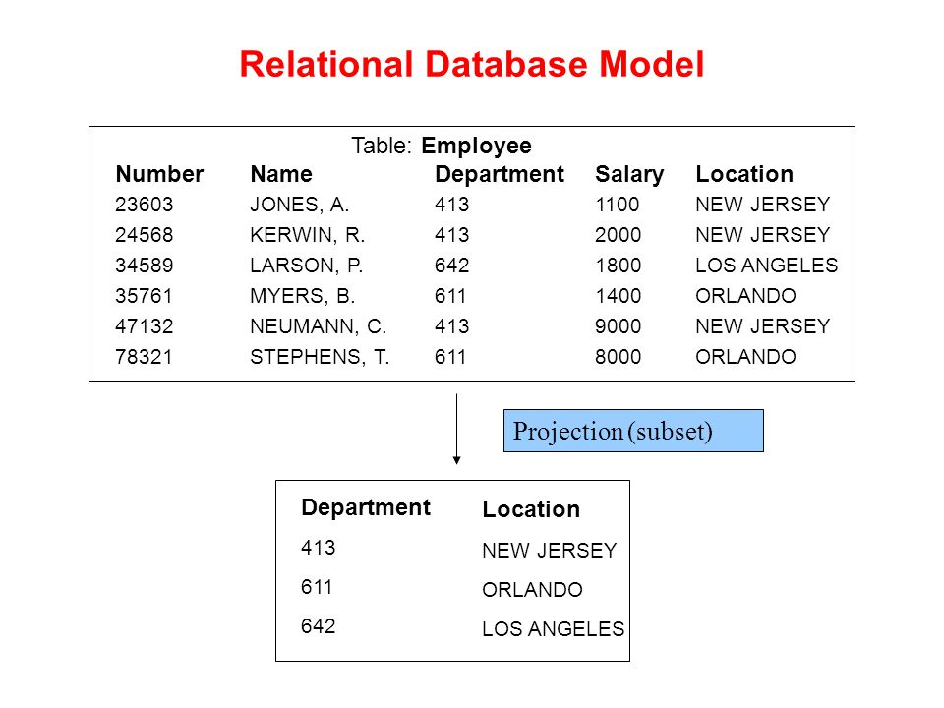Select department 642 in the LARSON row
The width and height of the screenshot is (944, 708).
[452, 265]
